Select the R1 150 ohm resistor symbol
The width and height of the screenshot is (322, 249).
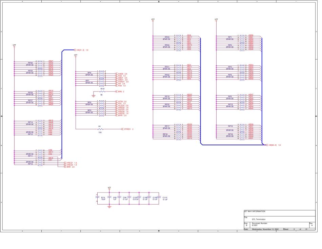[100, 129]
